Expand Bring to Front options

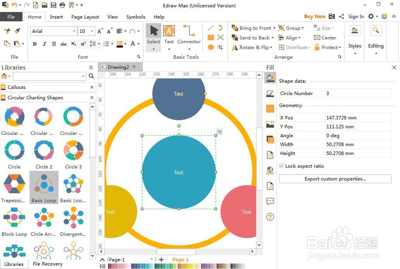pos(274,28)
